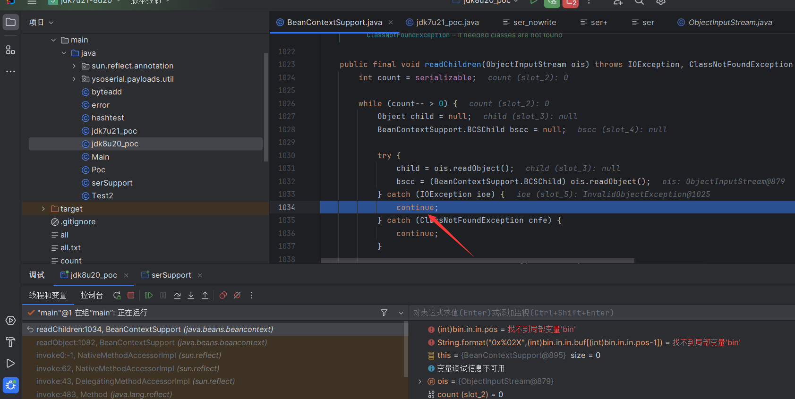Open the Debug bug tool window icon
795x399 pixels.
coord(10,385)
